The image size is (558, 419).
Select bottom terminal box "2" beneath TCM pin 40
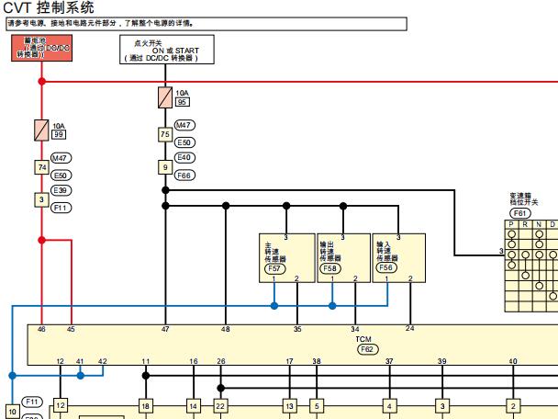tap(513, 406)
